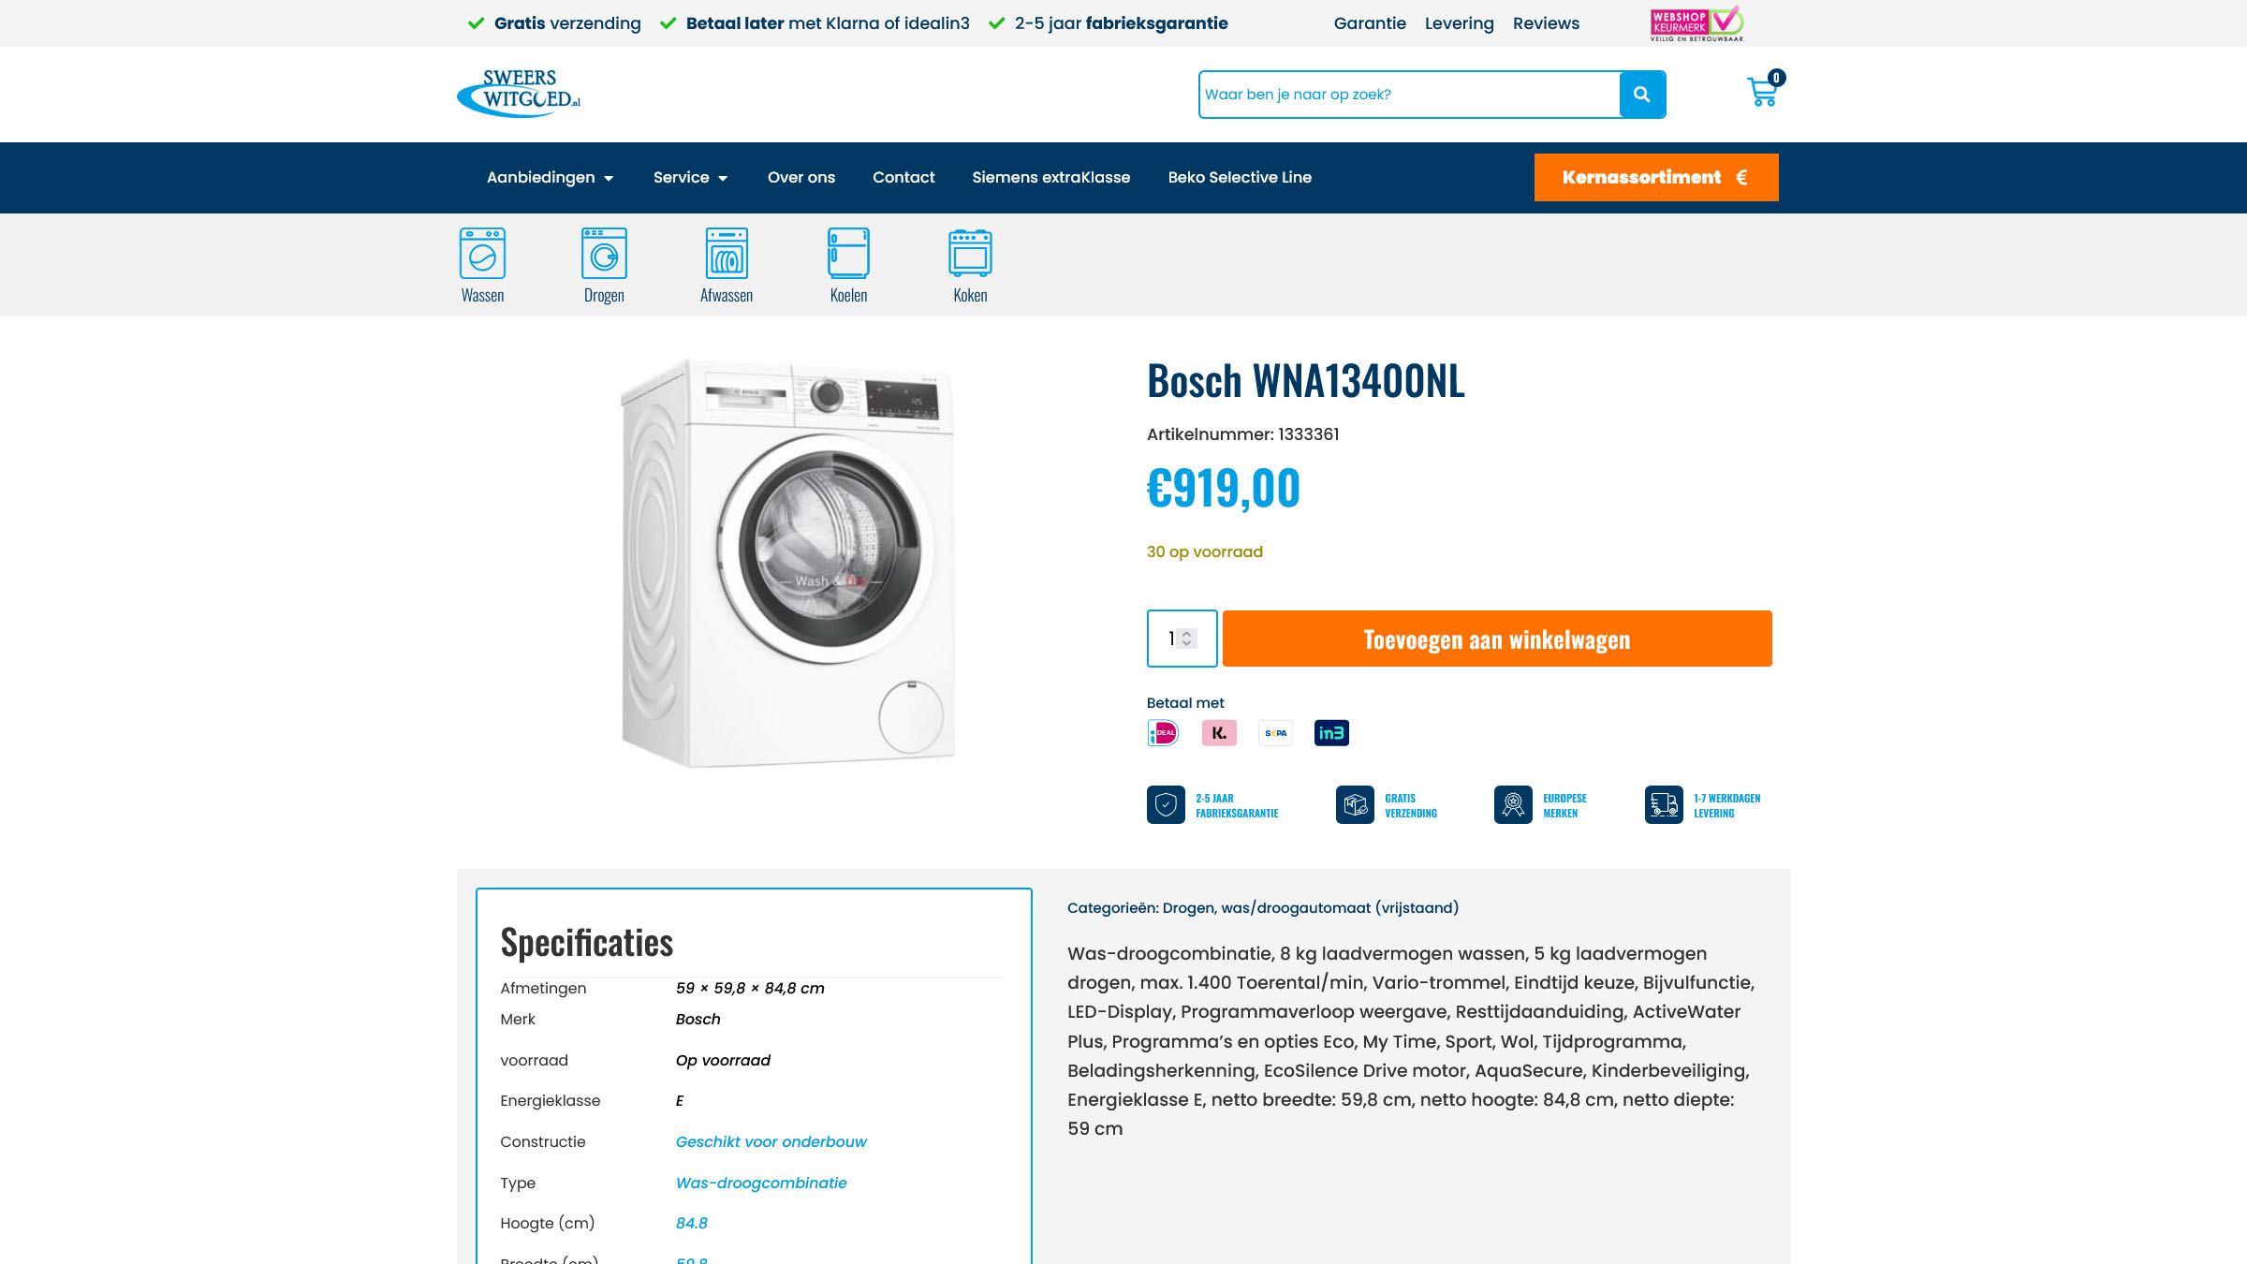The height and width of the screenshot is (1264, 2247).
Task: Click the in3 payment icon
Action: [1331, 733]
